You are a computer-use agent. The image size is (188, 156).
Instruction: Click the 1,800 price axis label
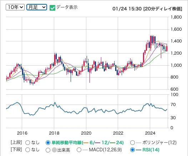176,17
